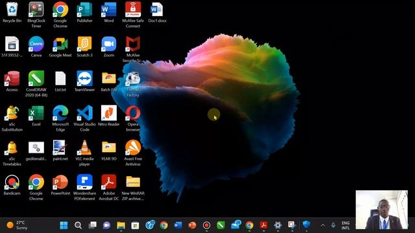Select the VLC media player shortcut
Screen dimensions: 415x233
click(84, 153)
